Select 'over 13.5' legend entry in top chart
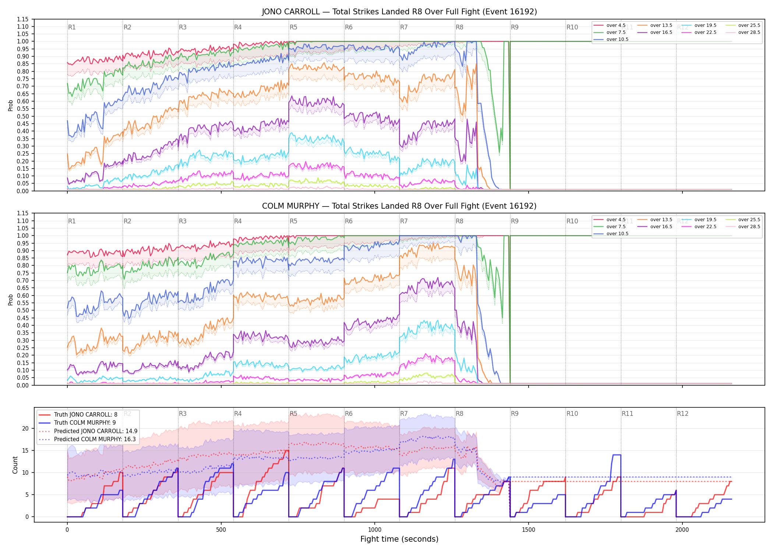The width and height of the screenshot is (773, 552). 654,25
